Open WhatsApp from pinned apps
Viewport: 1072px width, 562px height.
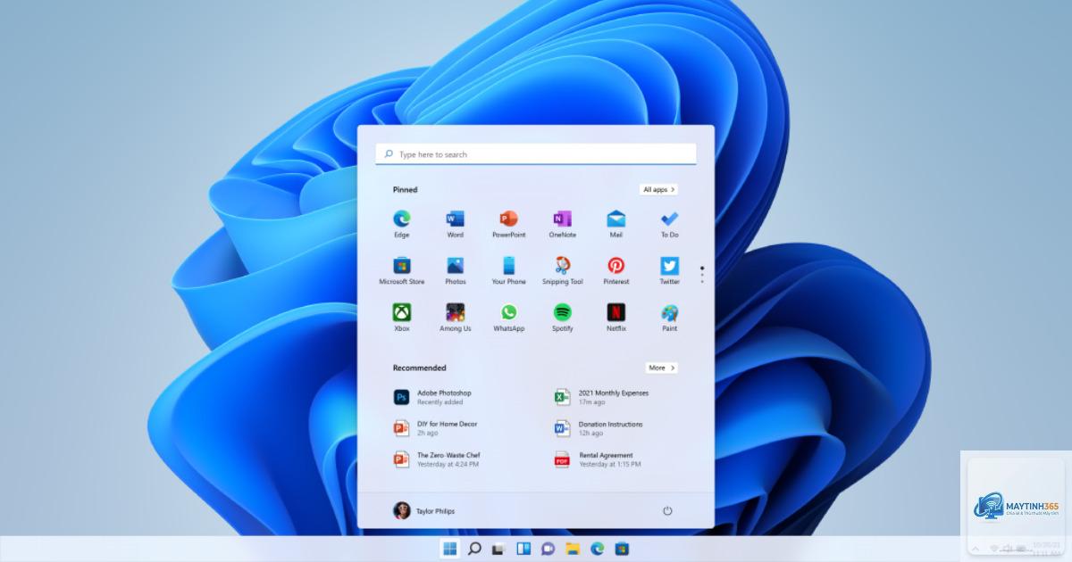point(509,318)
